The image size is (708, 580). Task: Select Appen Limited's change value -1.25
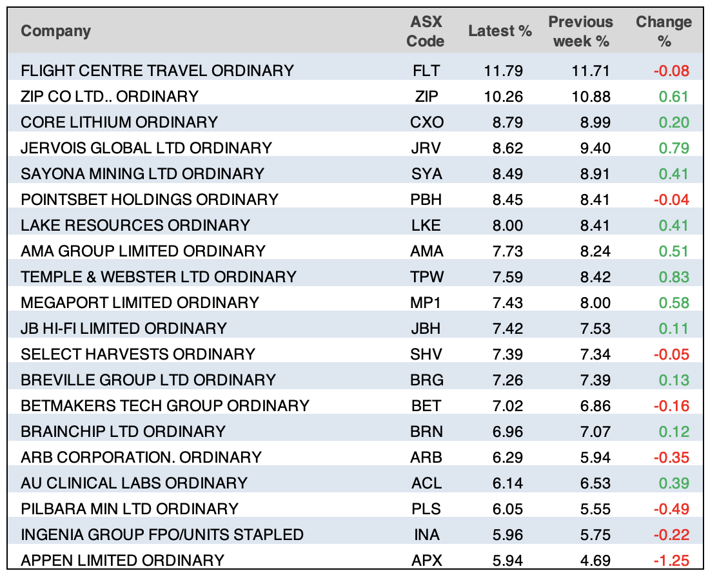pos(672,561)
